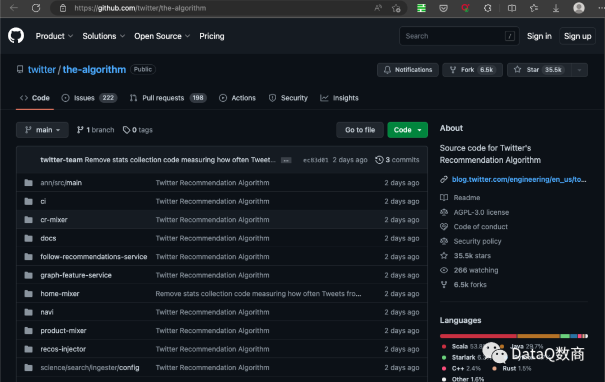The image size is (605, 382).
Task: Expand the Star lists dropdown arrow
Action: [579, 70]
